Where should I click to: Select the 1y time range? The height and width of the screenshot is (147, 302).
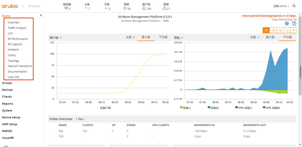(287, 30)
